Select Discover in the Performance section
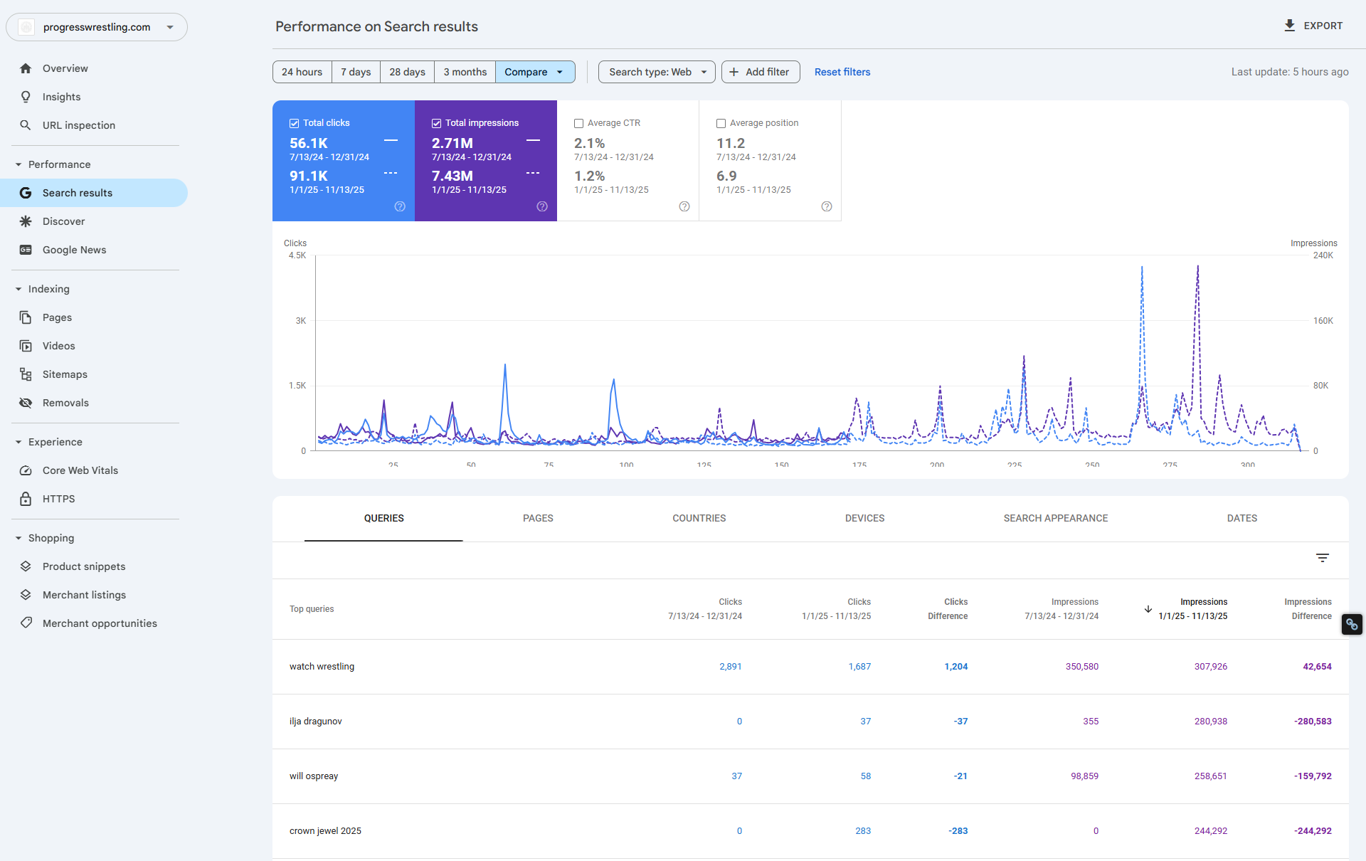This screenshot has width=1366, height=861. 63,221
